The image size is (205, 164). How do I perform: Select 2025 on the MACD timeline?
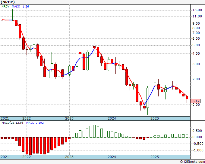click(155, 157)
